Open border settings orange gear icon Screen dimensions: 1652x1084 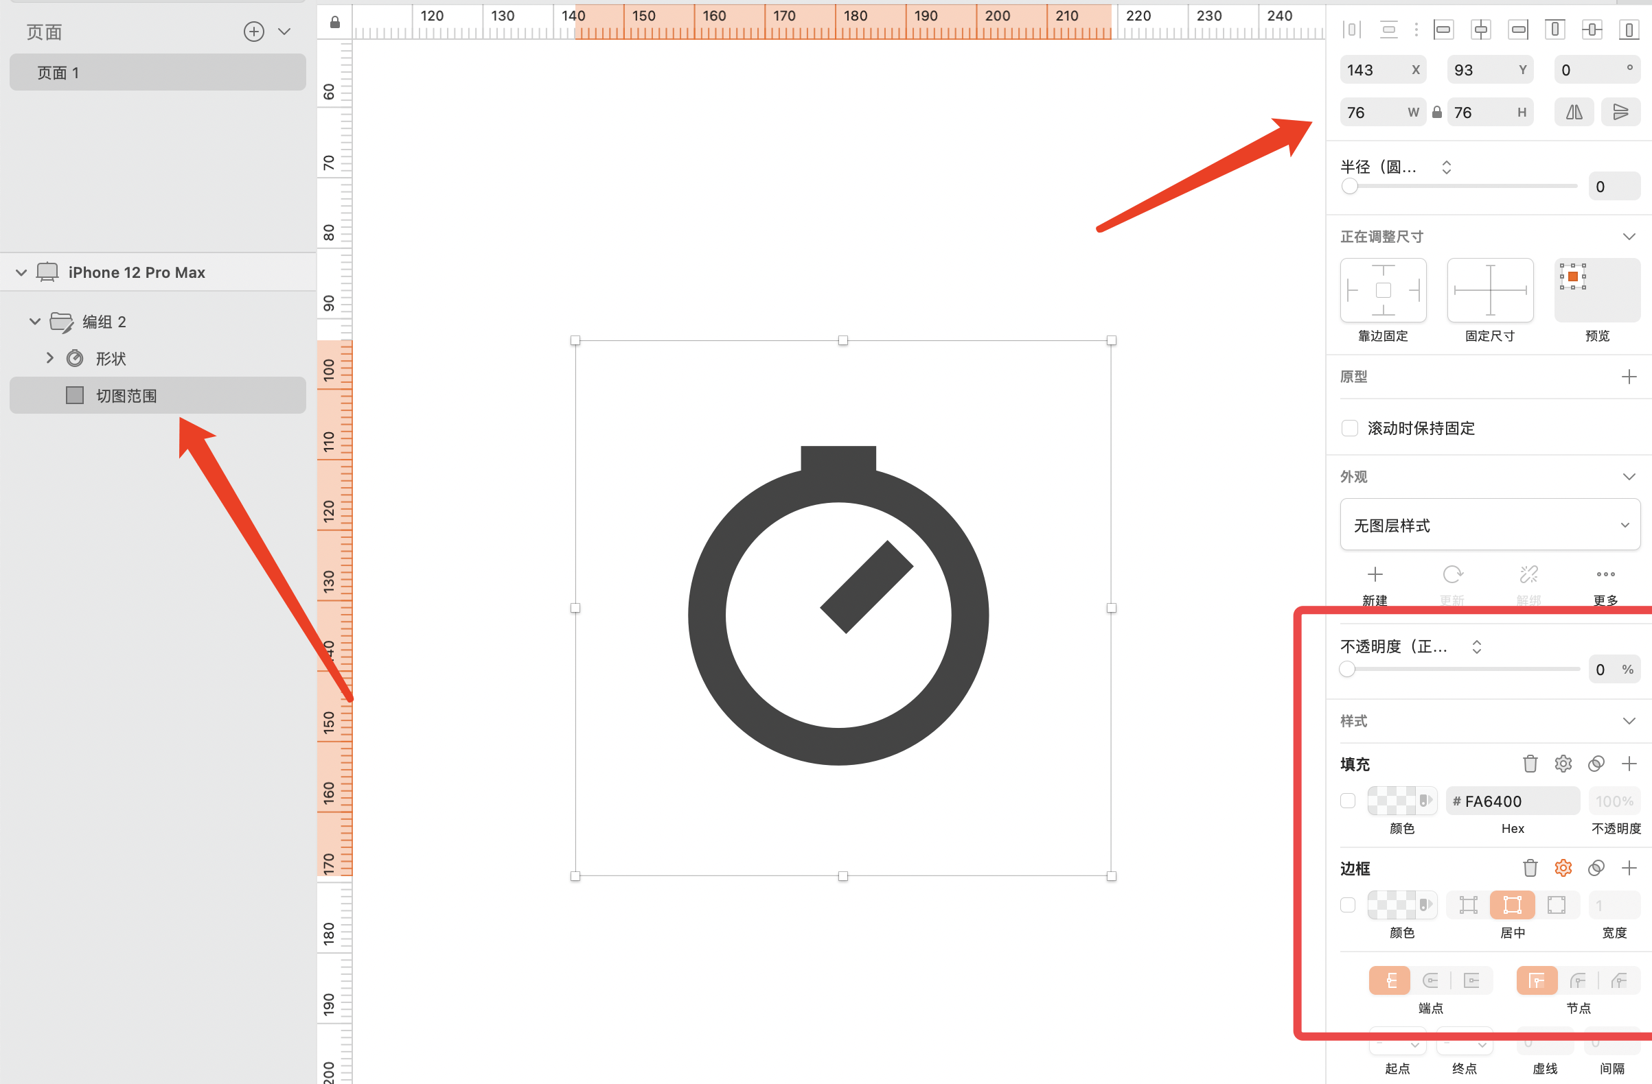(x=1563, y=868)
